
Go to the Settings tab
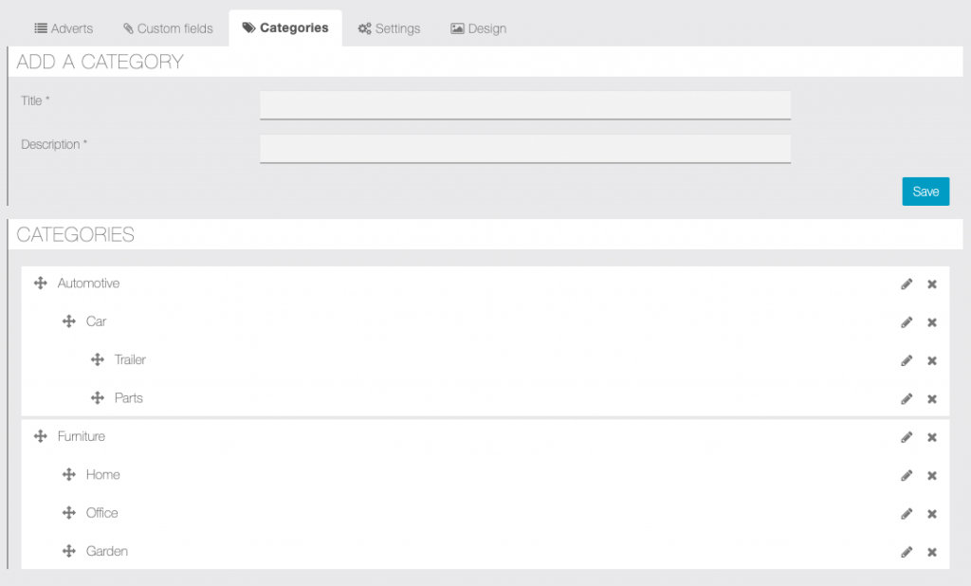coord(389,28)
